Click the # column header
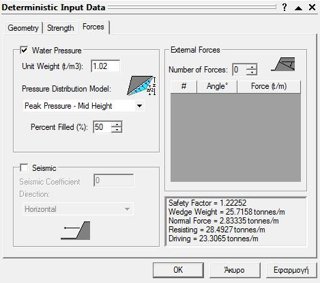The height and width of the screenshot is (283, 320). [x=184, y=86]
